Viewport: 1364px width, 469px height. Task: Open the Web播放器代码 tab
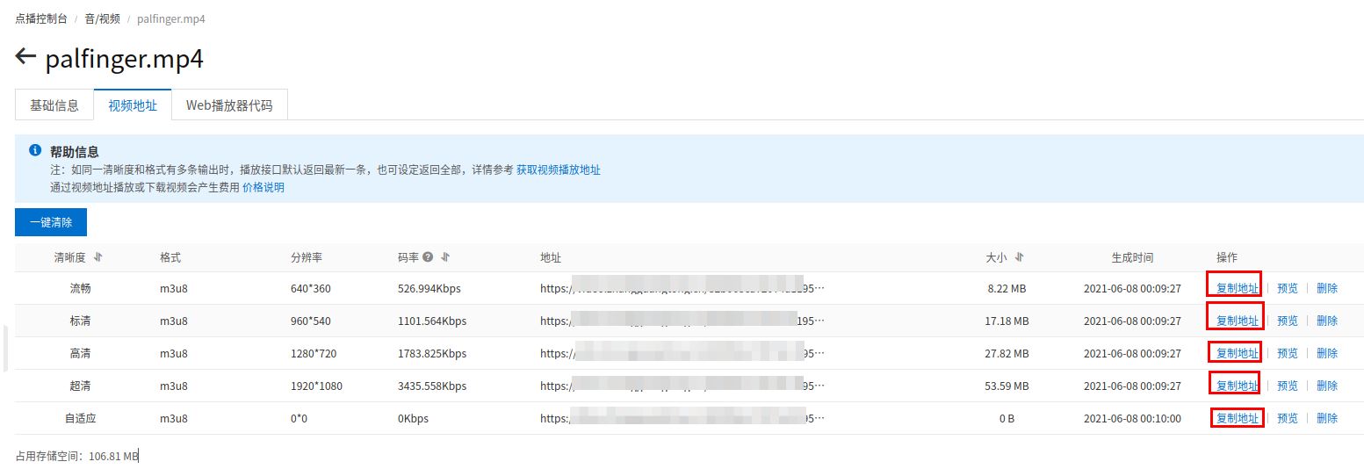coord(229,105)
